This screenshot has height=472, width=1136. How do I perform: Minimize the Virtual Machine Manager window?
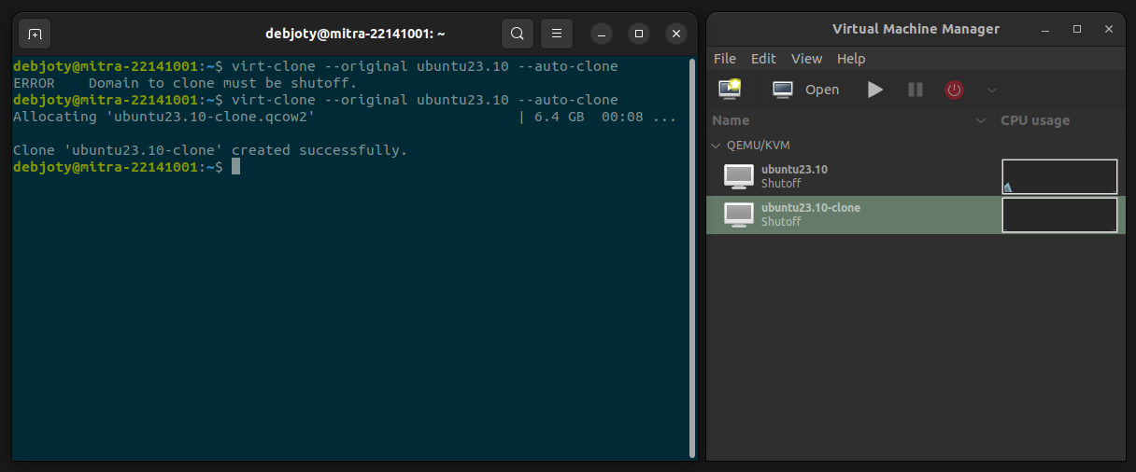1045,29
